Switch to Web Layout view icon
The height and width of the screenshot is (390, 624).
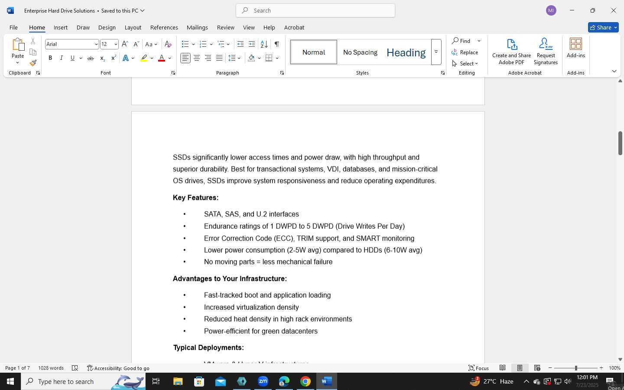(537, 368)
